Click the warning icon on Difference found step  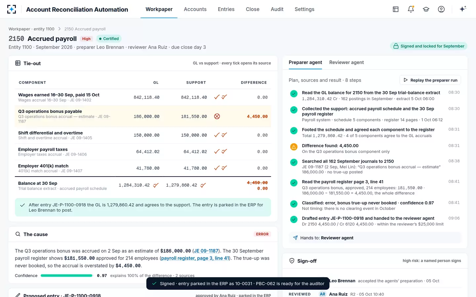point(294,147)
